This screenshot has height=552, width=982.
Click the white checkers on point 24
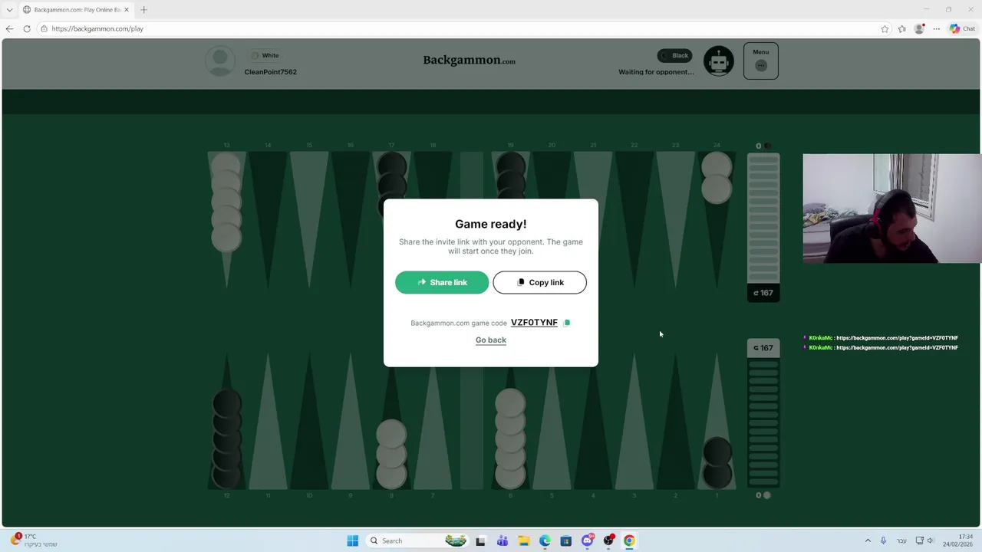[x=717, y=177]
